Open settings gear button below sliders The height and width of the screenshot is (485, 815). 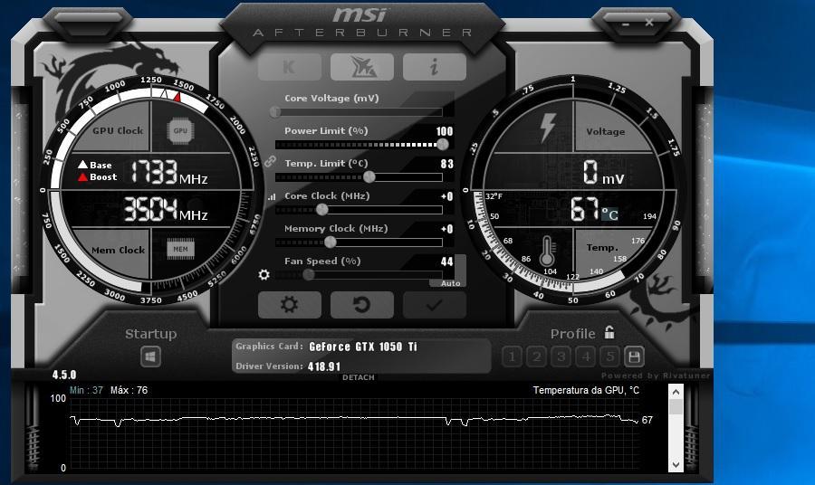point(290,304)
